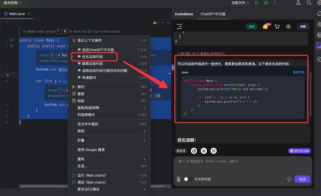Select 使用 Google 搜索 menu entry
The image size is (321, 196).
pyautogui.click(x=109, y=150)
